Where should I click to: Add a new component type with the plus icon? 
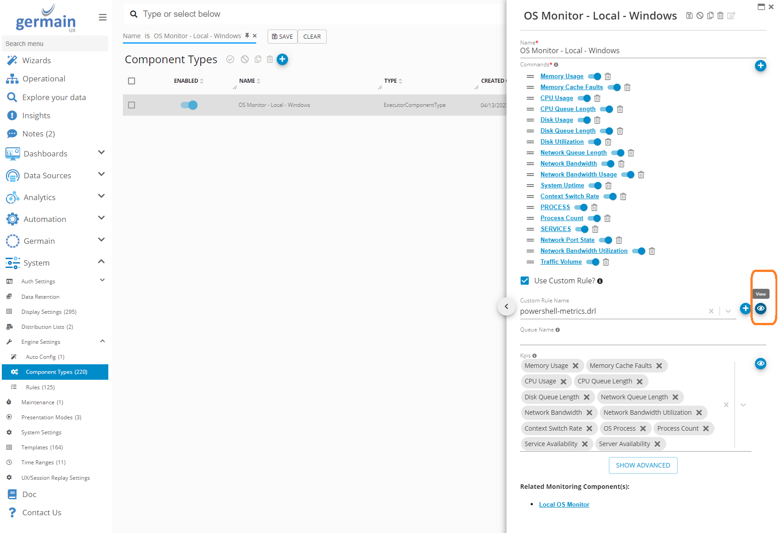(x=282, y=60)
